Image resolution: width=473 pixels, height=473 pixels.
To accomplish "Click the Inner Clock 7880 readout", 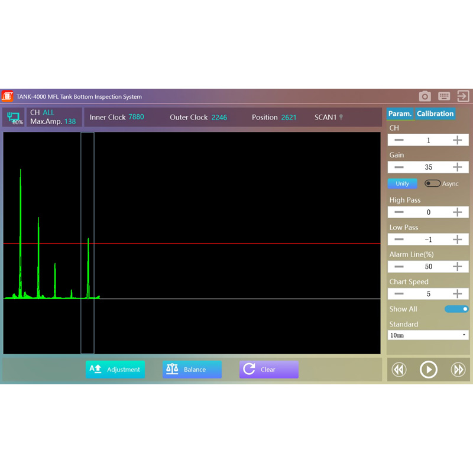I will (x=116, y=117).
